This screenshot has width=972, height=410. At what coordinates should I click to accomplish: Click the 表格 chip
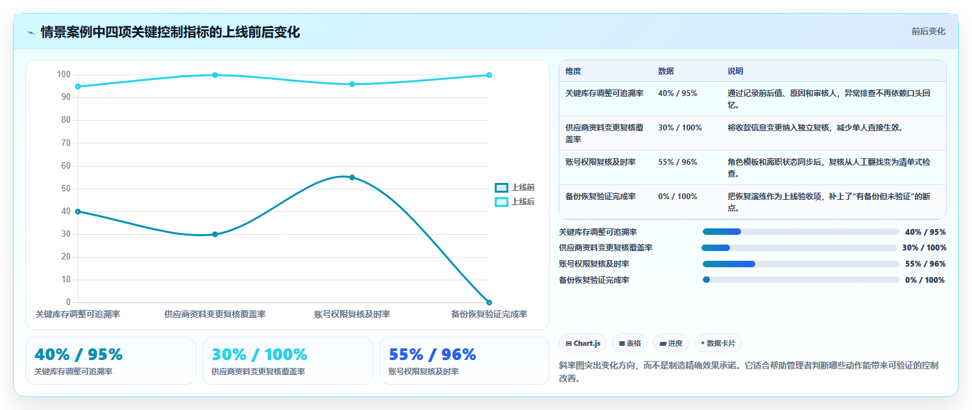point(629,343)
